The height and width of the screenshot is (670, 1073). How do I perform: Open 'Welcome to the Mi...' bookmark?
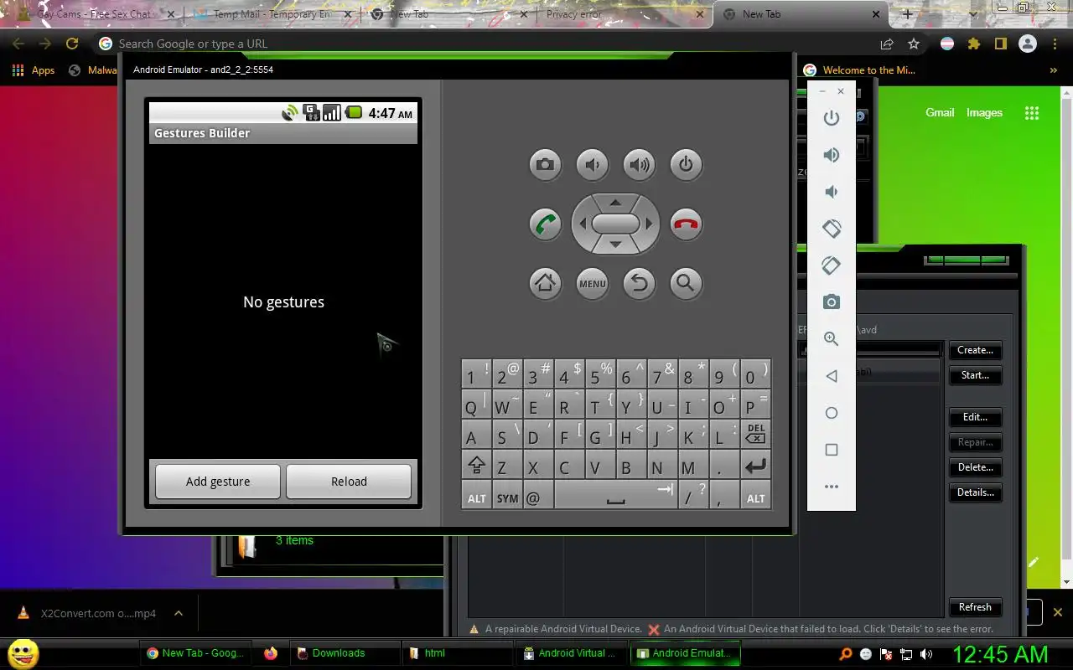859,70
